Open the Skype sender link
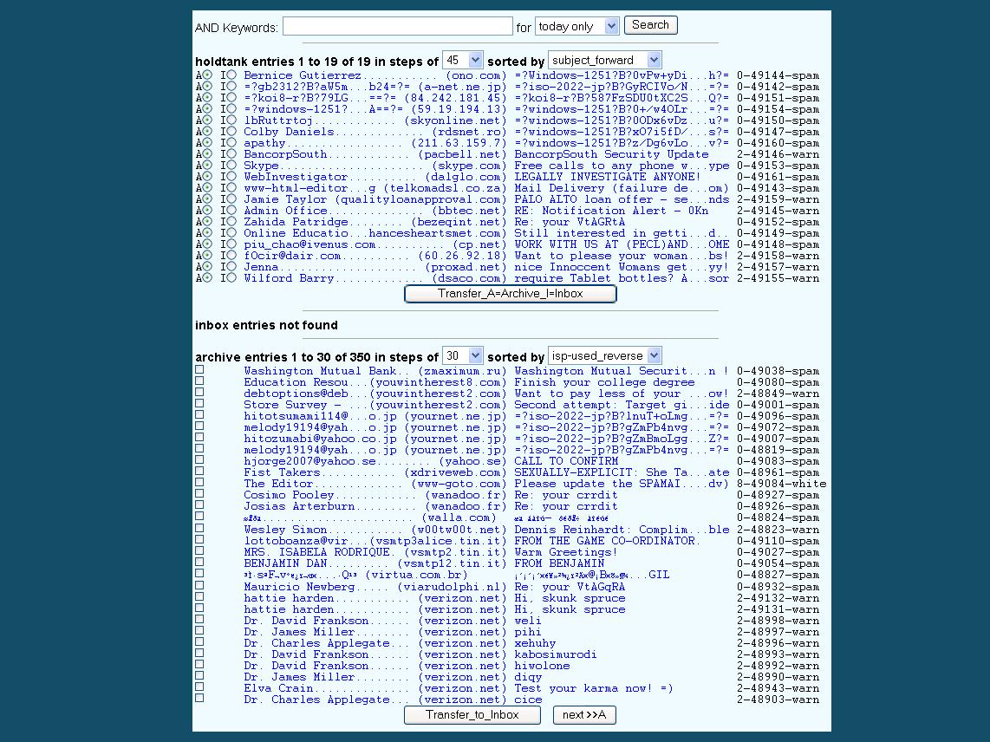Screen dimensions: 990x742 (375, 166)
